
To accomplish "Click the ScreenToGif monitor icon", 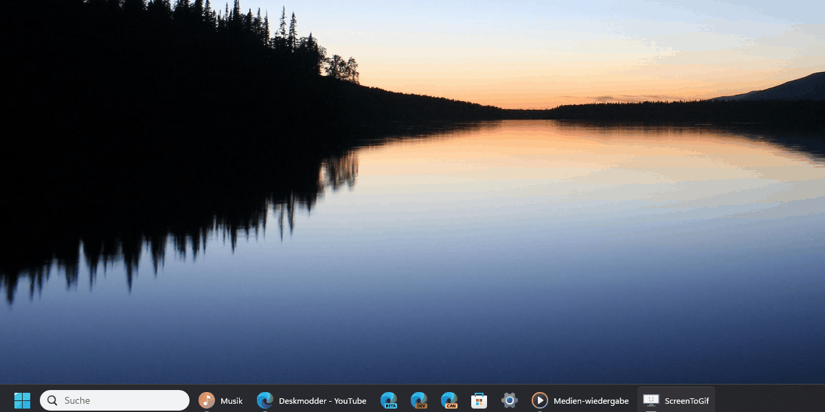I will [651, 400].
